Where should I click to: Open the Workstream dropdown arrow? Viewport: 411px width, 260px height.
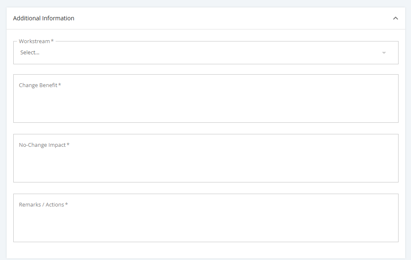coord(384,53)
